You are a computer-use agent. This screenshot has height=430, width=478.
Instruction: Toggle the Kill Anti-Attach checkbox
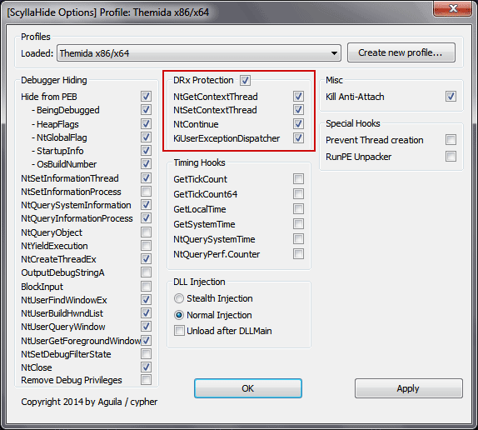coord(451,97)
